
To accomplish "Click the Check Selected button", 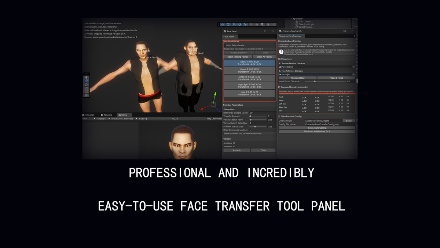I will pos(239,53).
